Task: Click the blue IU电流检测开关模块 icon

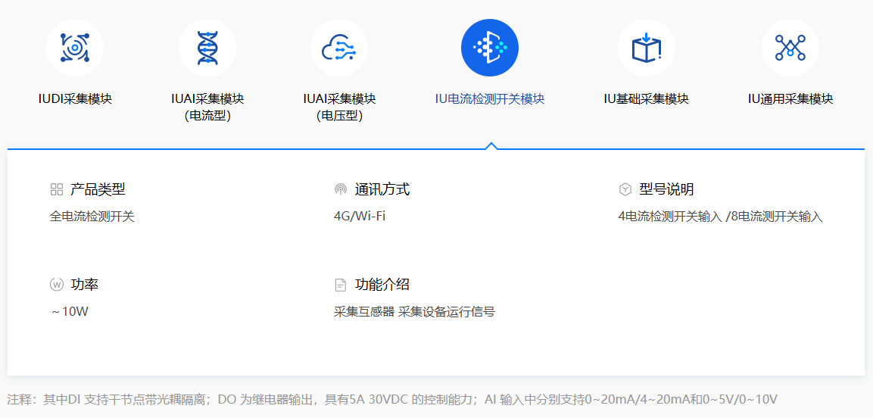Action: click(x=489, y=48)
